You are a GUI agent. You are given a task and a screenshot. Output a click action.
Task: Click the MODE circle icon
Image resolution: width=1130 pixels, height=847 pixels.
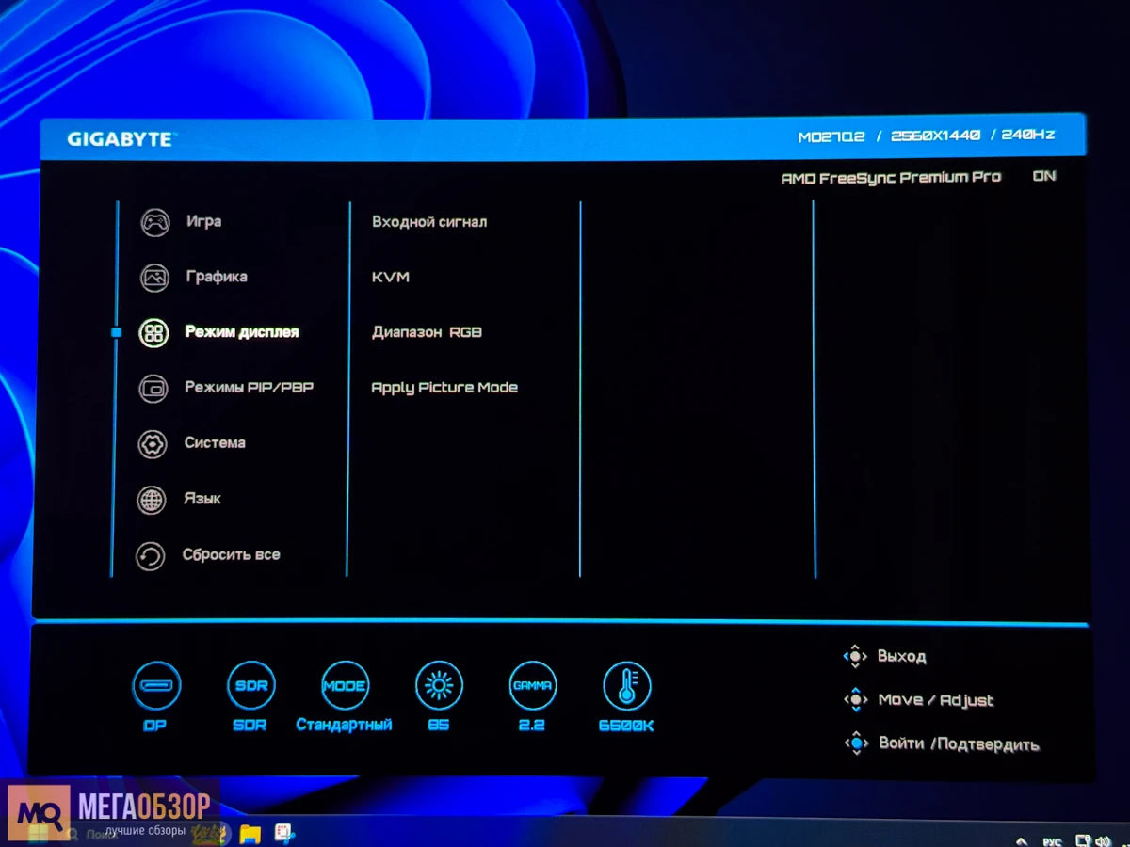pyautogui.click(x=345, y=685)
